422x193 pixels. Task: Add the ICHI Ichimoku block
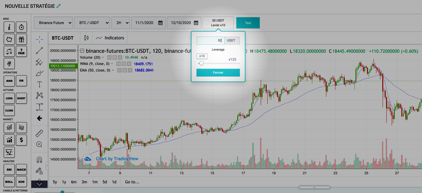[x=21, y=182]
